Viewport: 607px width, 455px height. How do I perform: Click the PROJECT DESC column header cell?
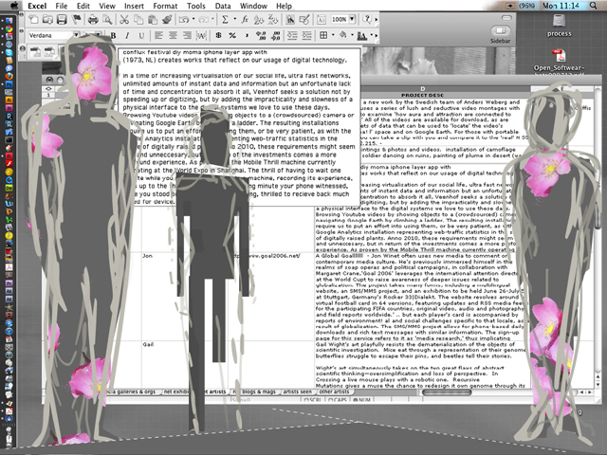pos(427,95)
